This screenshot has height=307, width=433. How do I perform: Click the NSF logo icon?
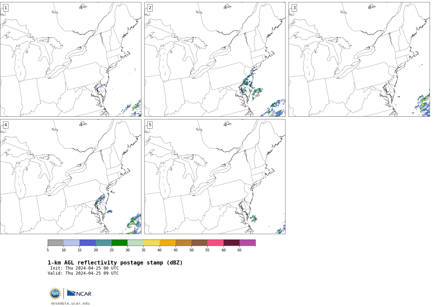coord(55,294)
